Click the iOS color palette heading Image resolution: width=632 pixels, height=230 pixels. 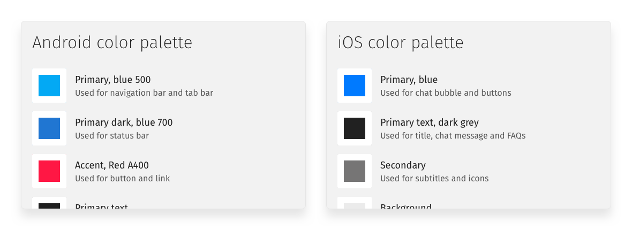pyautogui.click(x=401, y=42)
